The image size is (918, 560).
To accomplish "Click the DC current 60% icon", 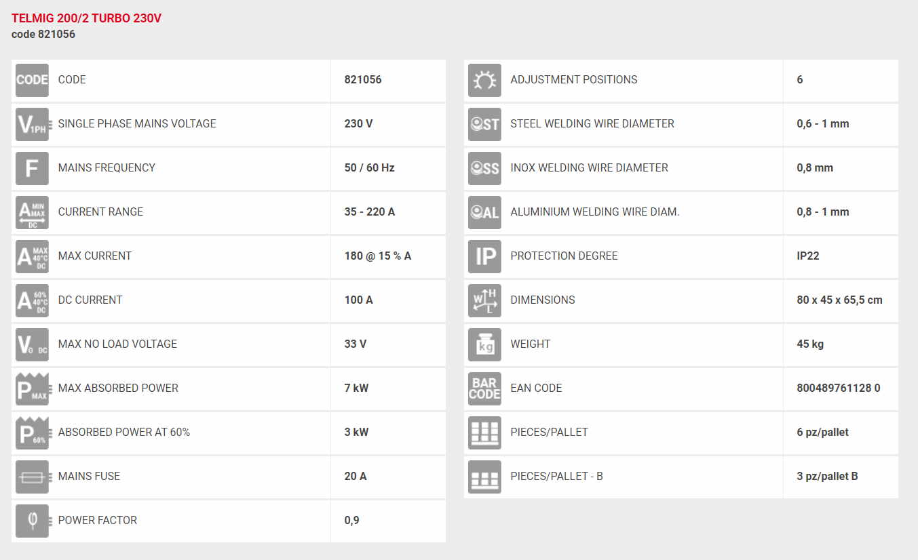I will point(32,300).
